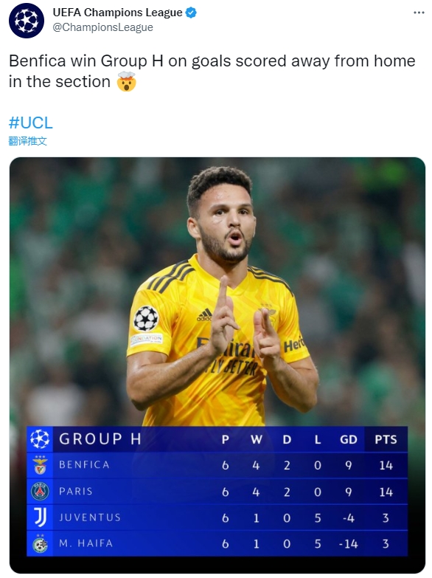The height and width of the screenshot is (578, 432).
Task: Click the JUVENTUS team name row
Action: click(217, 517)
